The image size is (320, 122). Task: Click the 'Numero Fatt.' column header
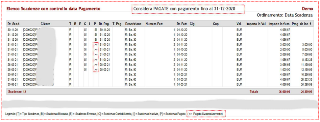coord(155,24)
